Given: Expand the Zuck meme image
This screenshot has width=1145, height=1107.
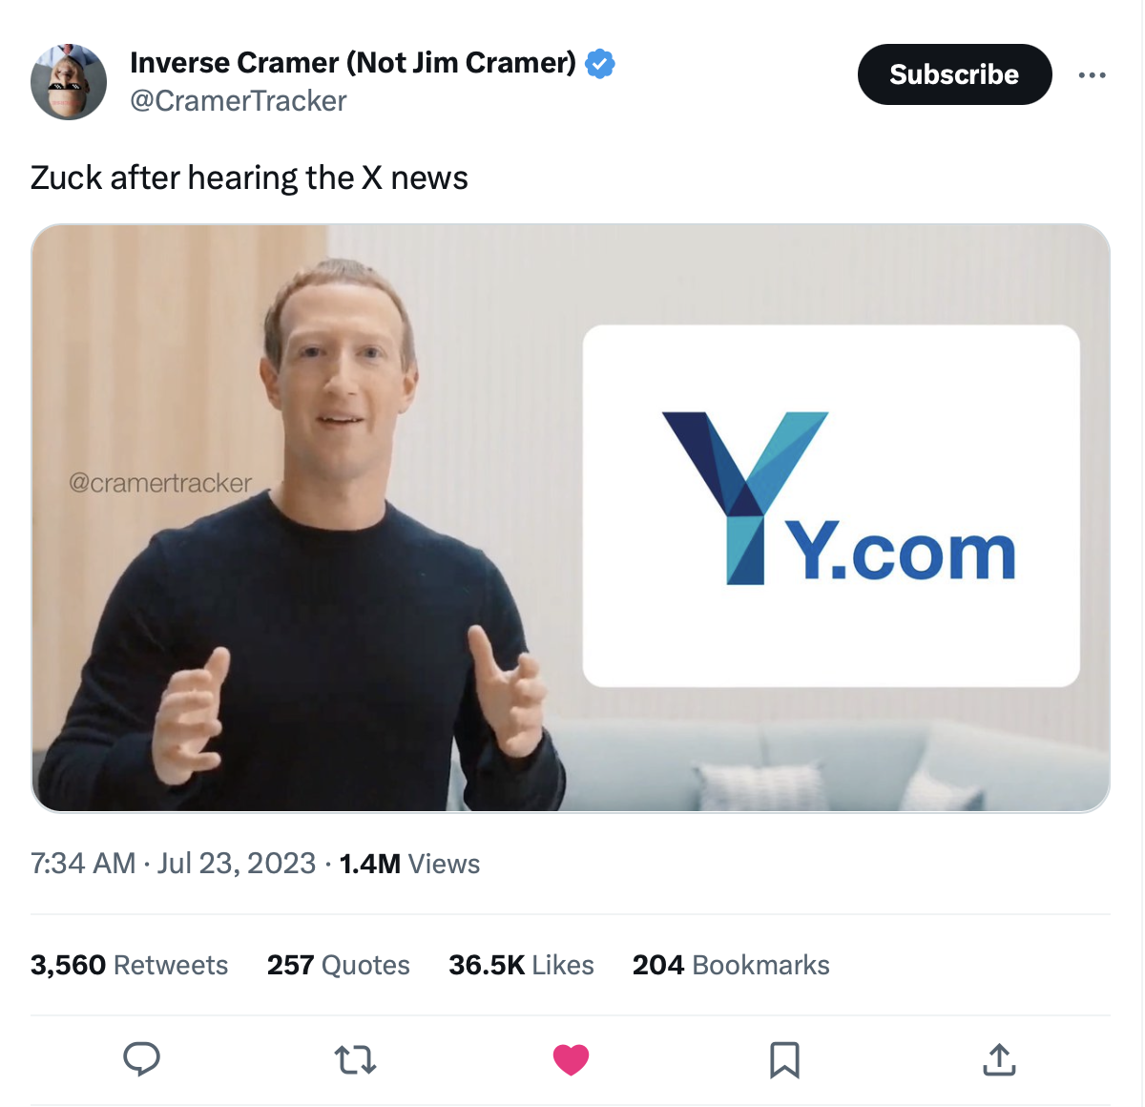Looking at the screenshot, I should pyautogui.click(x=571, y=518).
